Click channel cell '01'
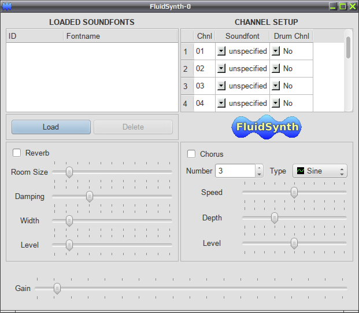The image size is (359, 313). pos(205,51)
